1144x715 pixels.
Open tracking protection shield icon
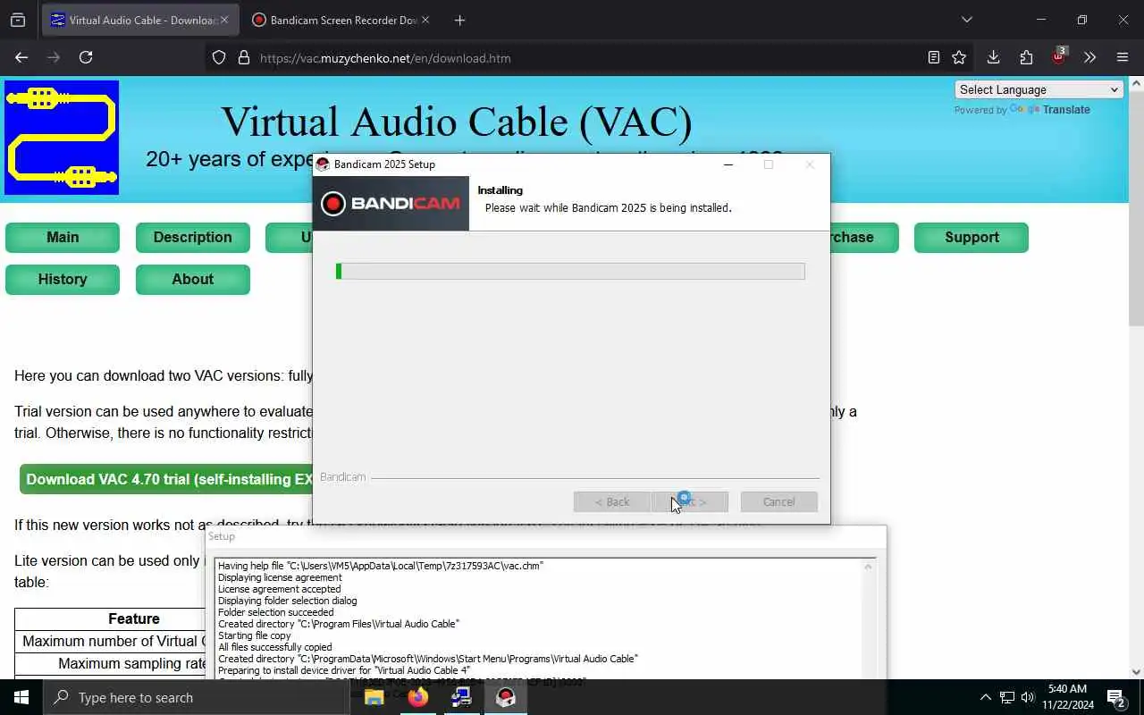coord(219,58)
